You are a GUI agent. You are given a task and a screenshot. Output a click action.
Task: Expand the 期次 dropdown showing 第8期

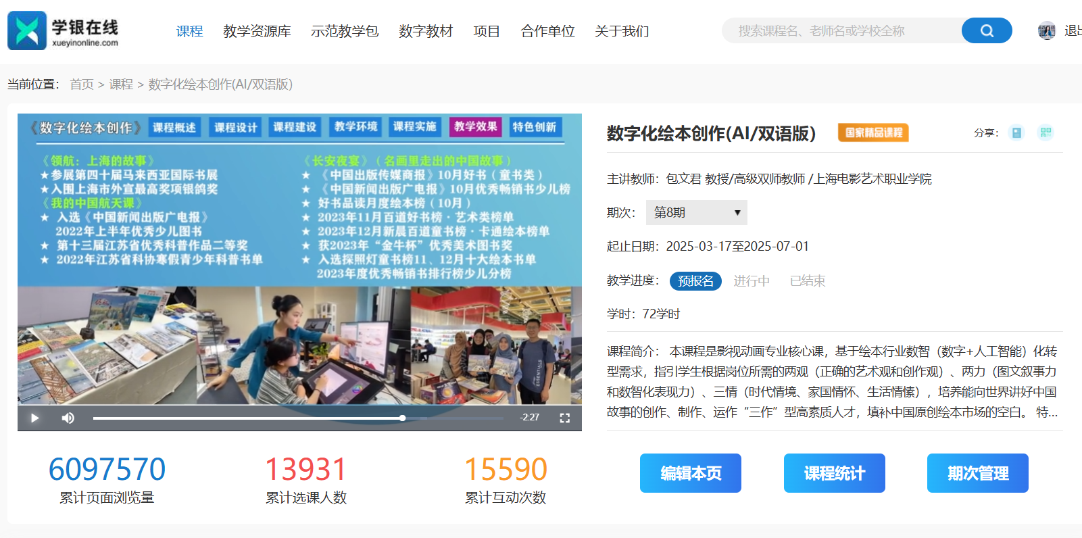[697, 212]
